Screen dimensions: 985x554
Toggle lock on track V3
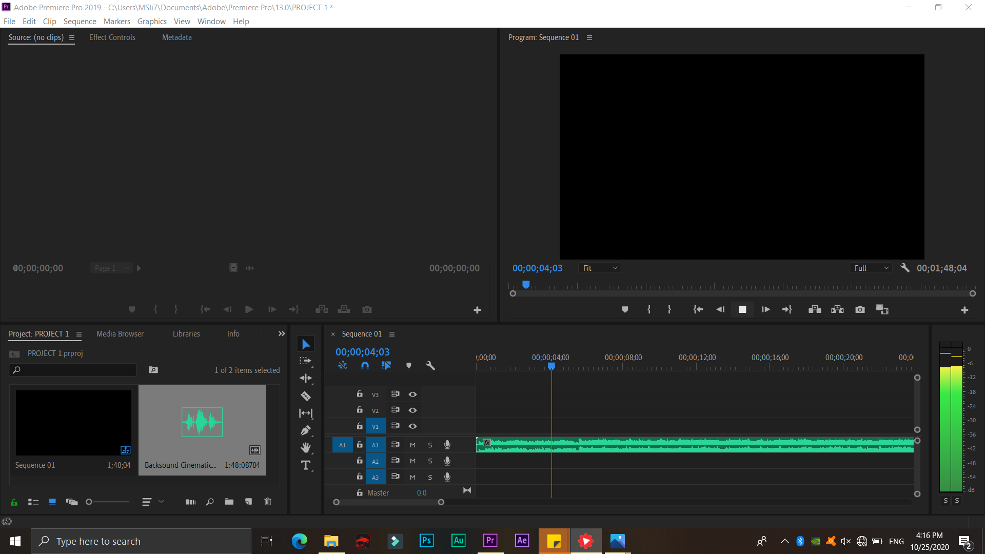(360, 394)
